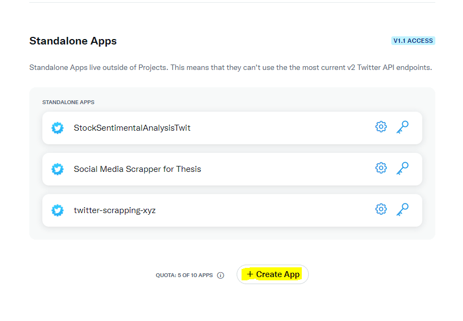Follow the v2 Twitter API endpoints link
This screenshot has width=463, height=321.
click(x=388, y=67)
